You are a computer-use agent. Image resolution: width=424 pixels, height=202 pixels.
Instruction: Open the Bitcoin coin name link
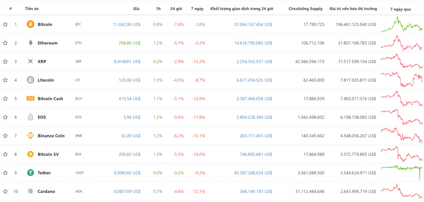pyautogui.click(x=45, y=24)
